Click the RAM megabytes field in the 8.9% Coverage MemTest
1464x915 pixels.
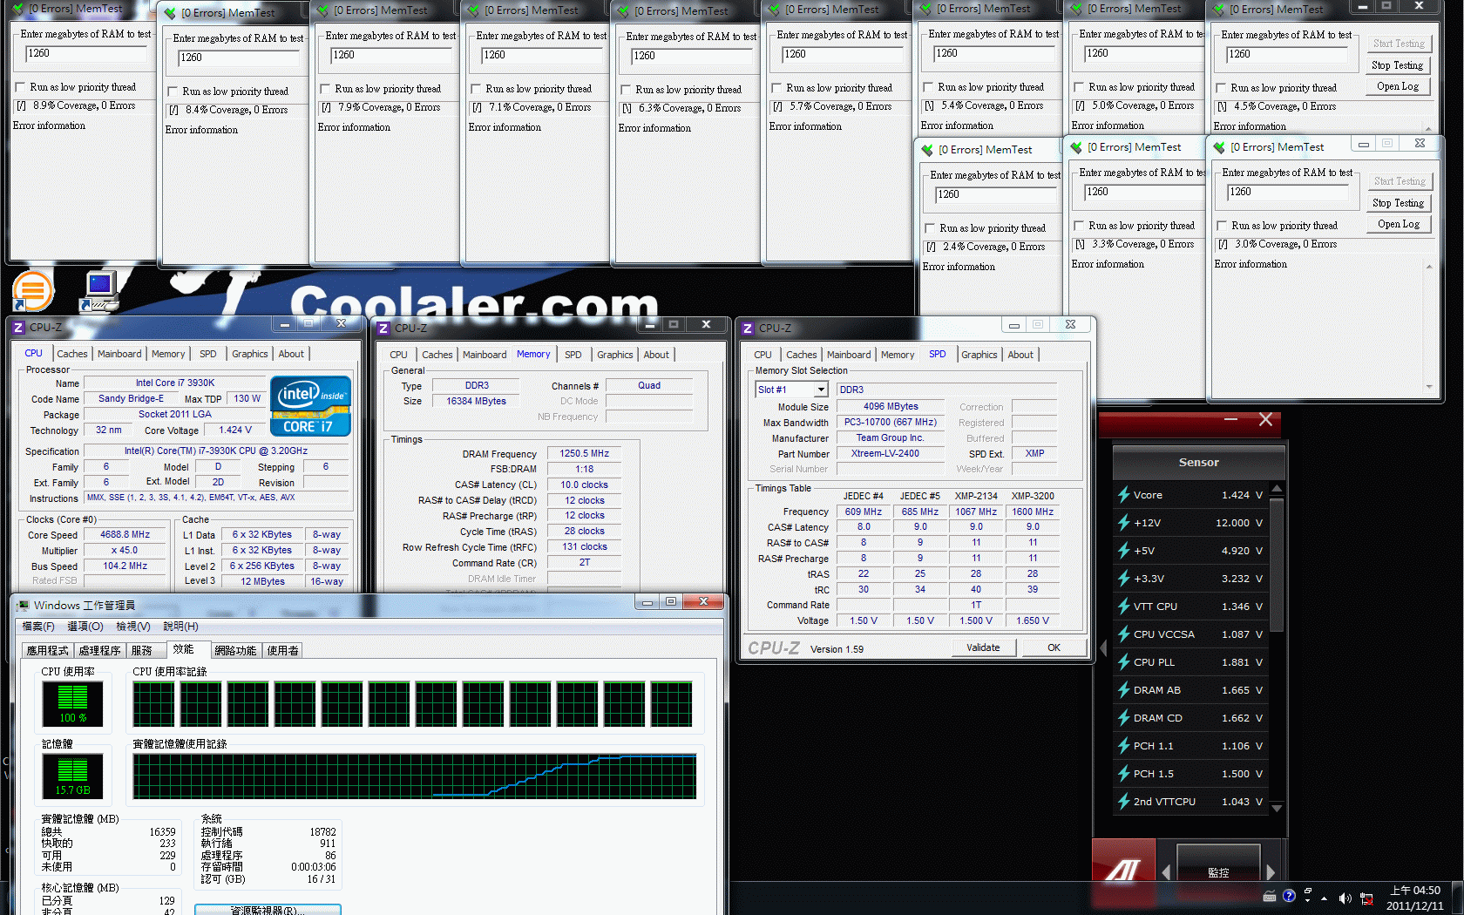(86, 53)
